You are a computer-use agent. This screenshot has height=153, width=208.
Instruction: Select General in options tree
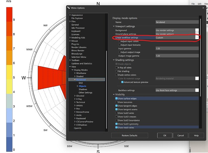pos(75,25)
